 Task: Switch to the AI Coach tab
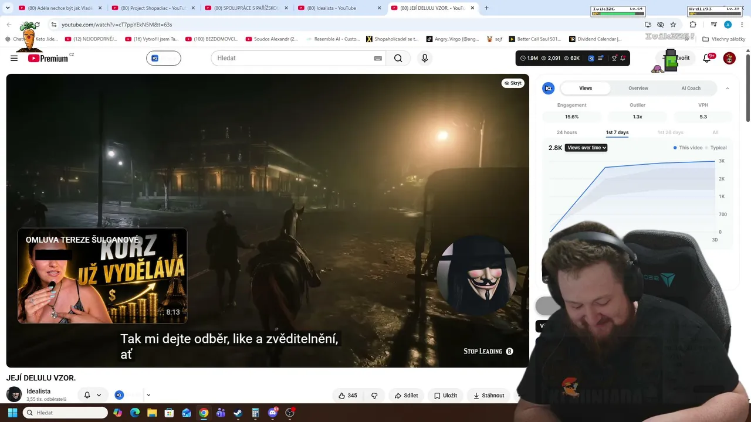click(x=691, y=89)
